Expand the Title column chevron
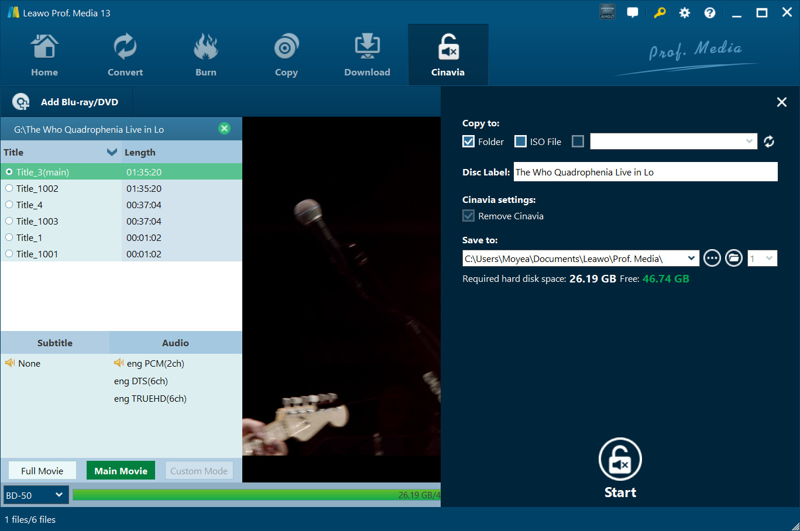The width and height of the screenshot is (800, 531). (112, 152)
